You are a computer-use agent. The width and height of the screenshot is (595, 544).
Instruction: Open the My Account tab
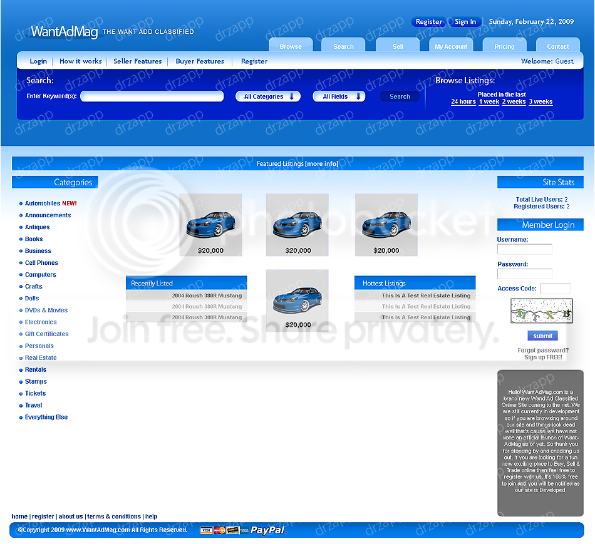point(451,45)
